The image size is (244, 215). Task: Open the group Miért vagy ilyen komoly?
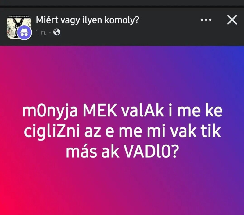(87, 20)
